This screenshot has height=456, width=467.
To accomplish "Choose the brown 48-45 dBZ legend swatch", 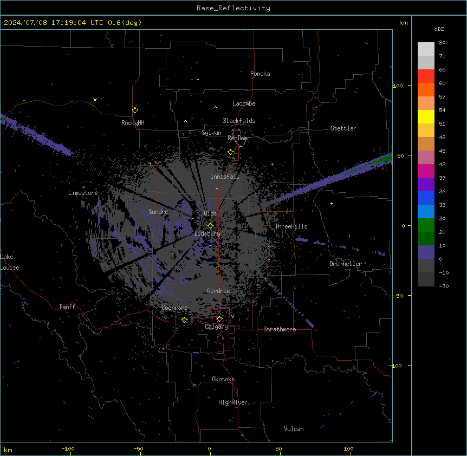I will [x=426, y=144].
